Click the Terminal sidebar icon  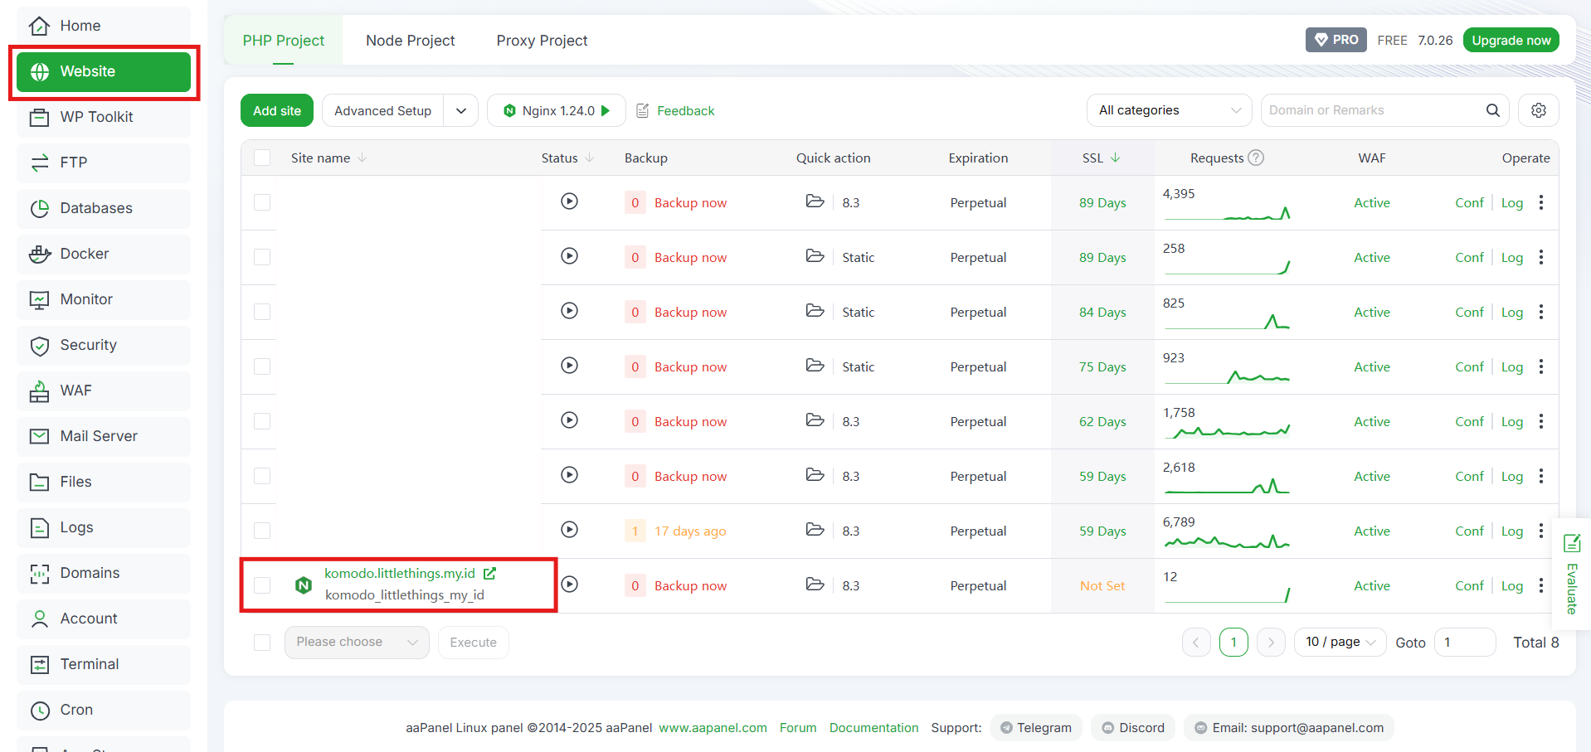click(x=39, y=664)
